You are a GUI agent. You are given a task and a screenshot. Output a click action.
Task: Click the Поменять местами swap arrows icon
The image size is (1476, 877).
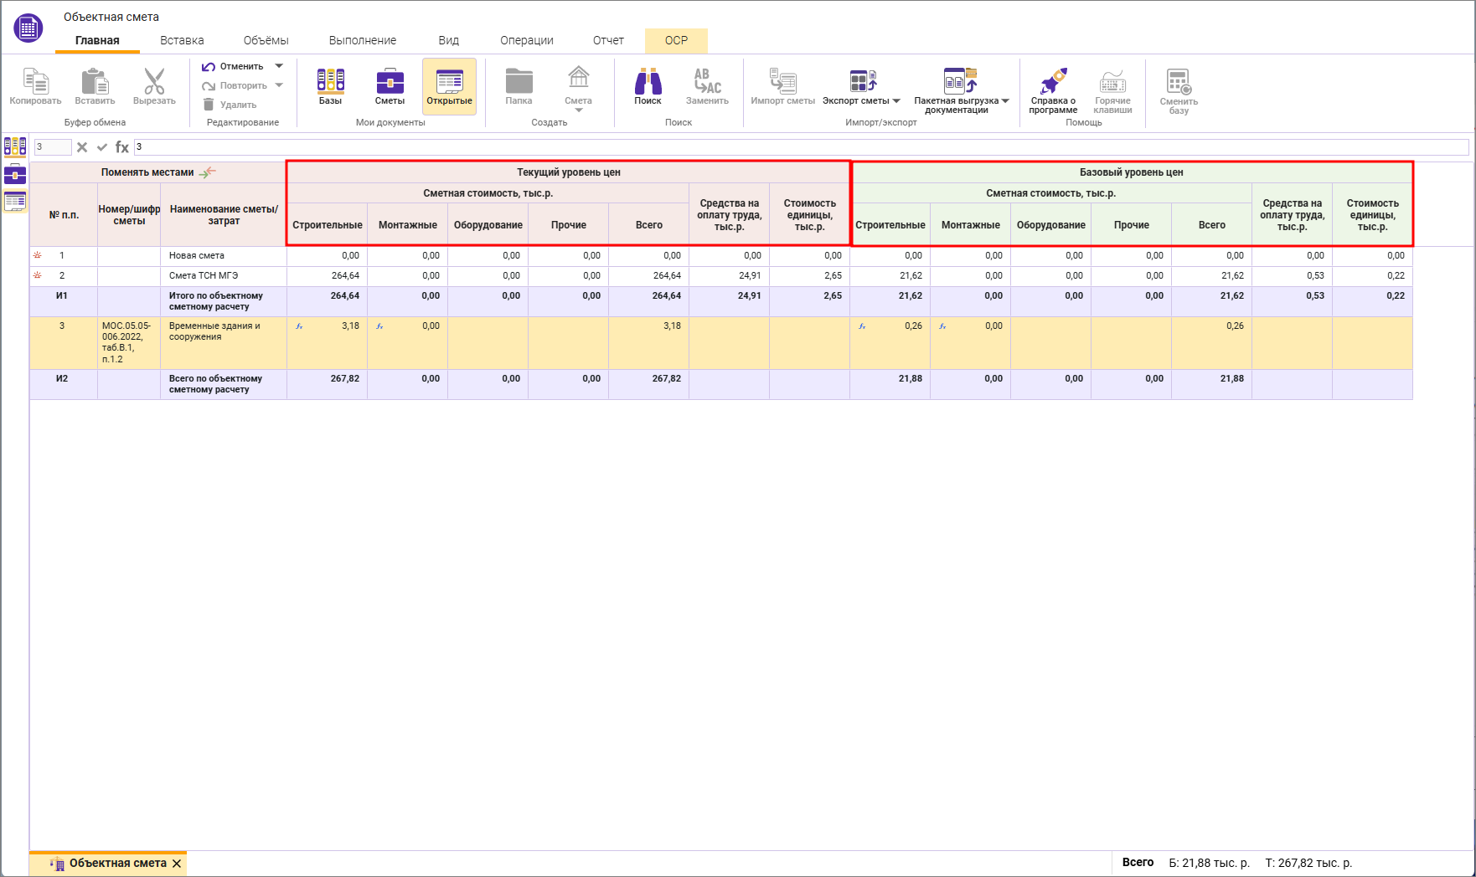[207, 172]
